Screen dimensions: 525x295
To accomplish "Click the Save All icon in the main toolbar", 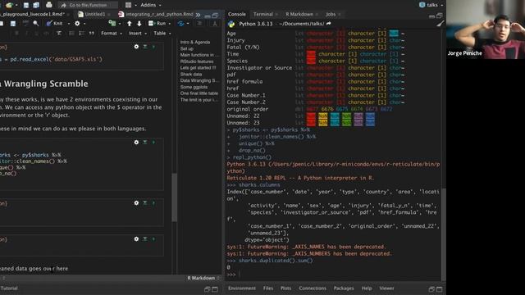I will pyautogui.click(x=36, y=5).
